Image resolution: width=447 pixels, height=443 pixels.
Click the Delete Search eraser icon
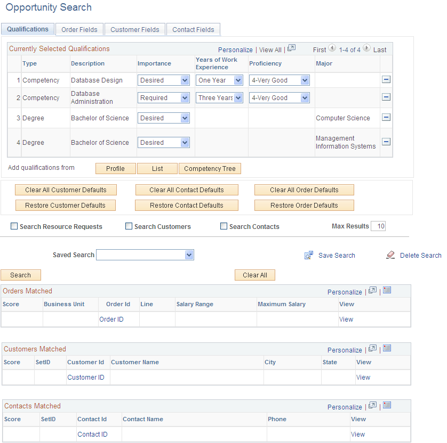point(390,255)
